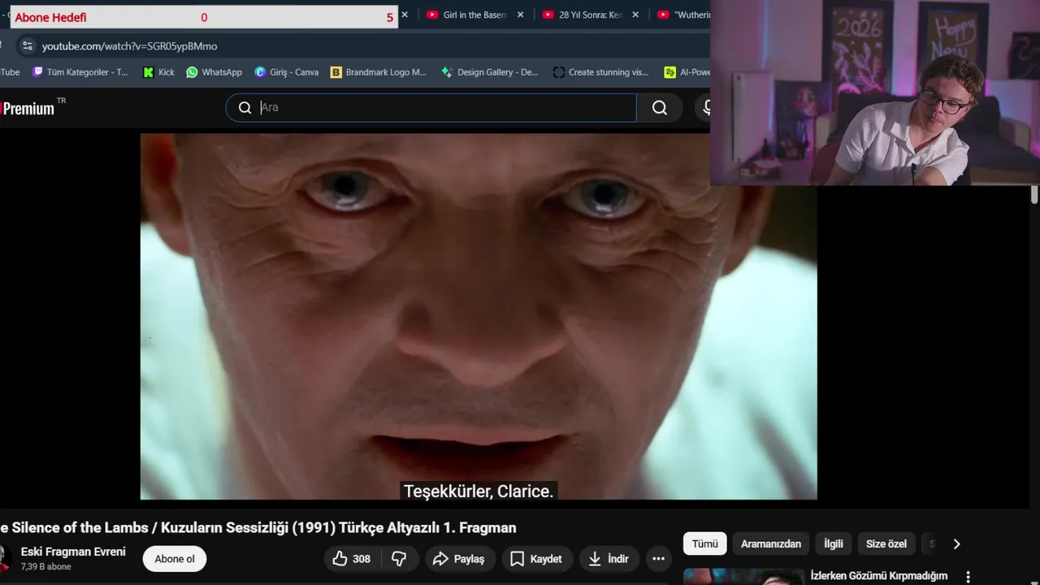The width and height of the screenshot is (1040, 585).
Task: Dislike the video with thumbs down
Action: 399,559
